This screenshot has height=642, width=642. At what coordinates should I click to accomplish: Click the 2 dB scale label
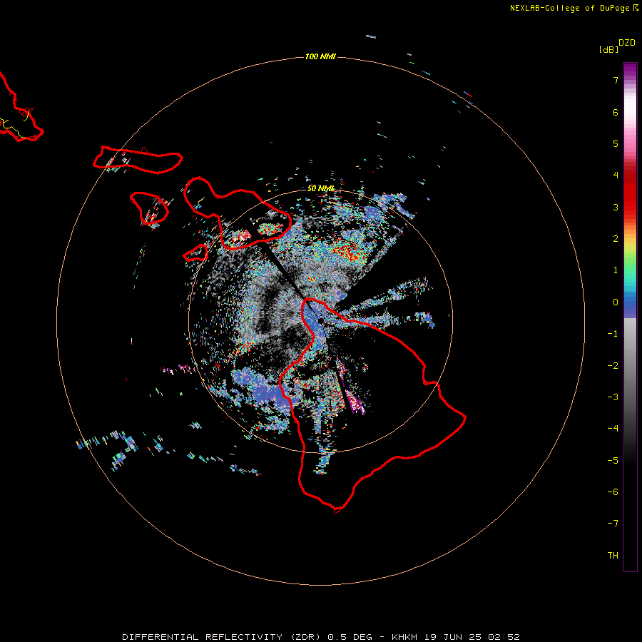[616, 239]
